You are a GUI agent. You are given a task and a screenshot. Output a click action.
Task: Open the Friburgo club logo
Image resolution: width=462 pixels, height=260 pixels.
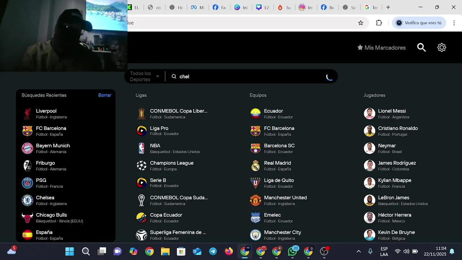pos(27,166)
